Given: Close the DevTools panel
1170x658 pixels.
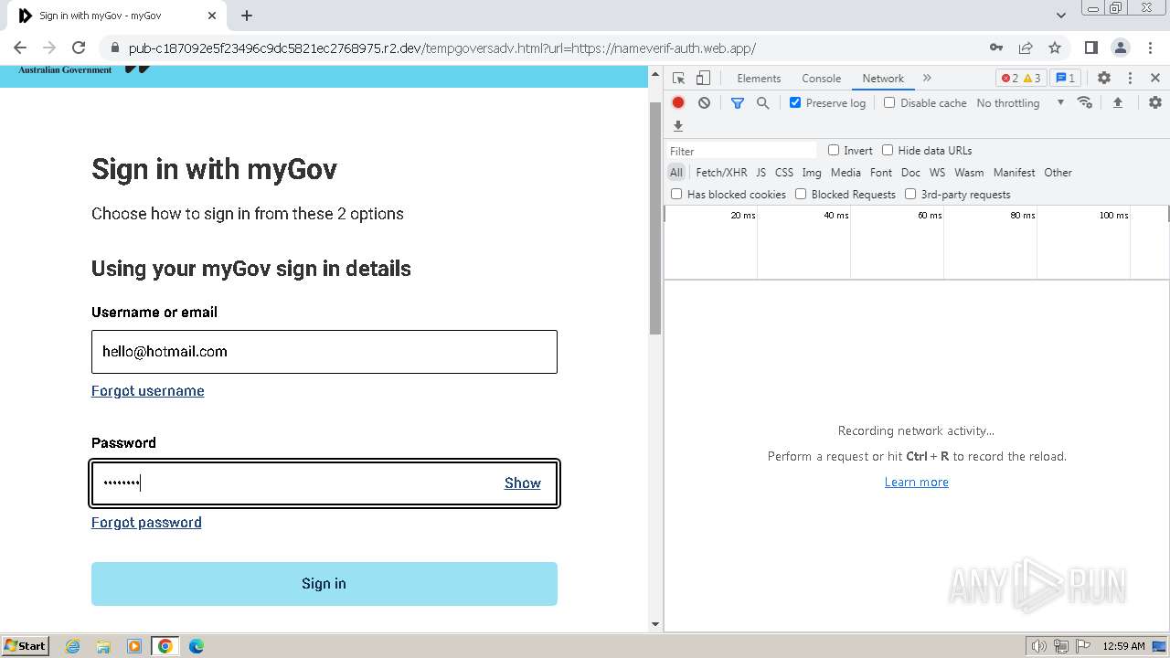Looking at the screenshot, I should click(1155, 79).
